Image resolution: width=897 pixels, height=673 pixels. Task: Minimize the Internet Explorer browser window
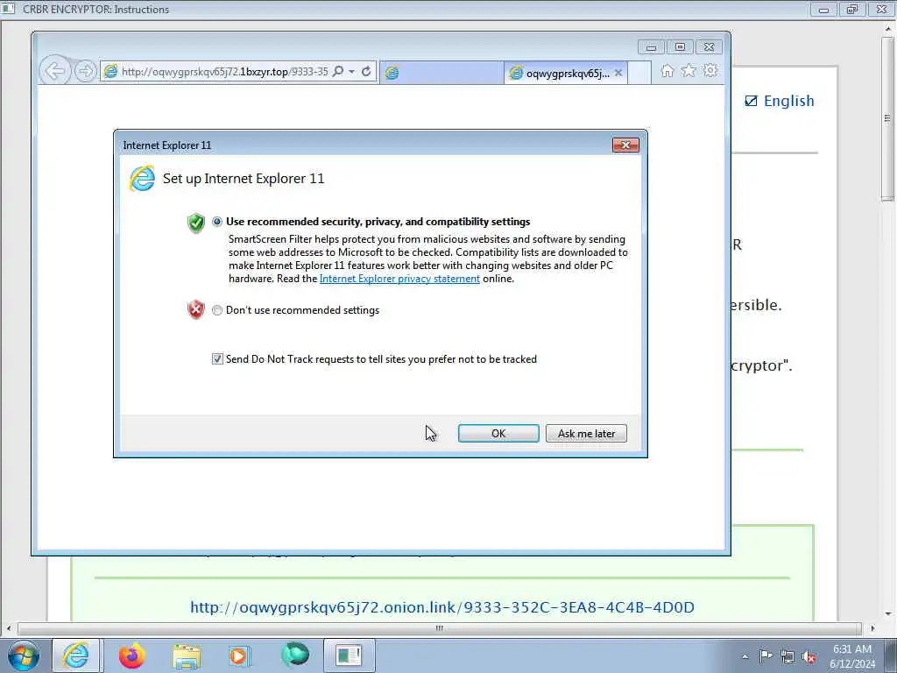[651, 47]
